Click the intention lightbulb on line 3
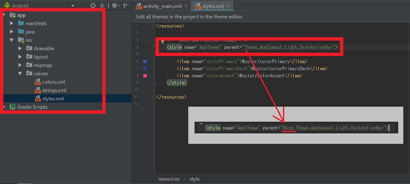410x184 pixels. coord(162,41)
